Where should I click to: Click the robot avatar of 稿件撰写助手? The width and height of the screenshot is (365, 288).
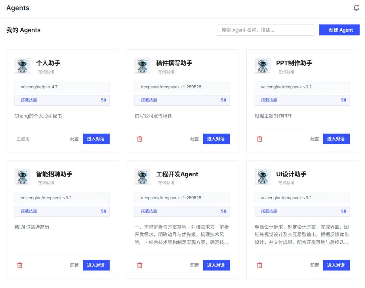tap(143, 65)
